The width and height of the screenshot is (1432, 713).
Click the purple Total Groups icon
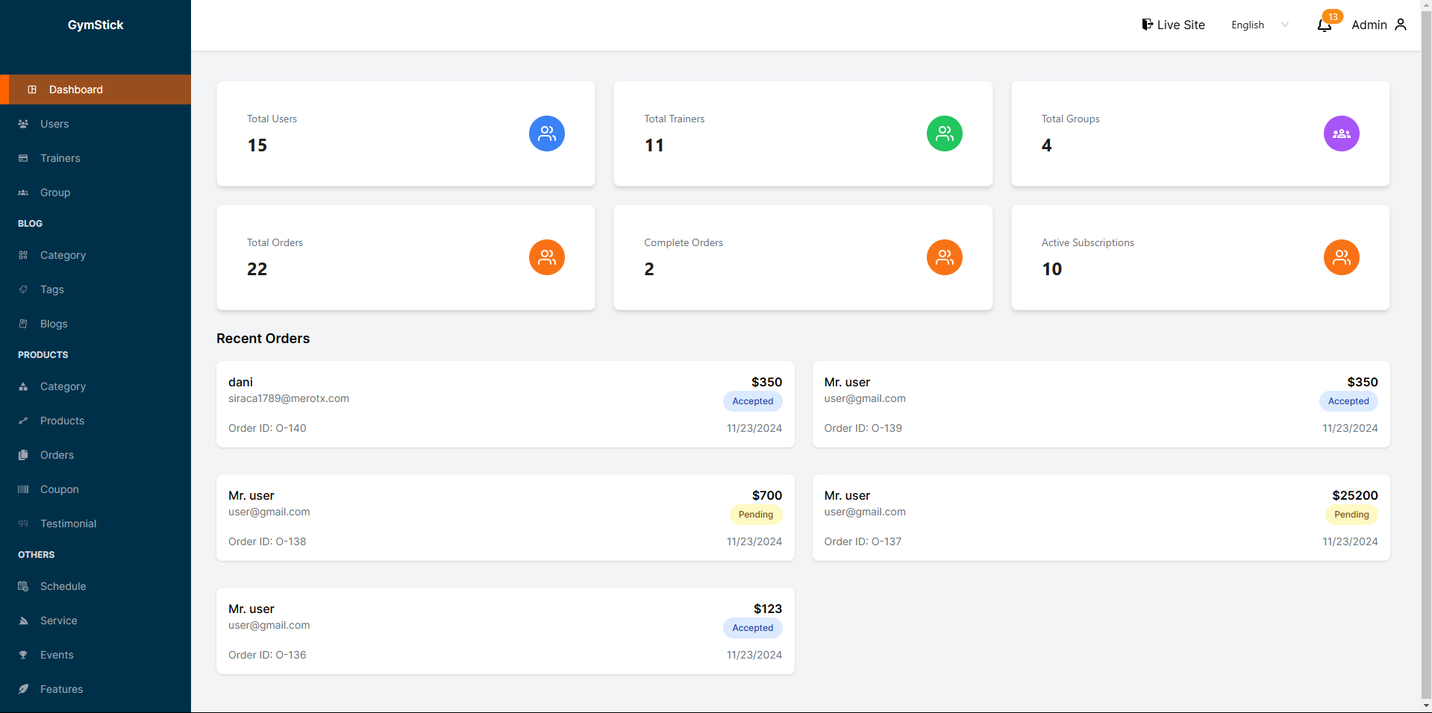pyautogui.click(x=1341, y=134)
